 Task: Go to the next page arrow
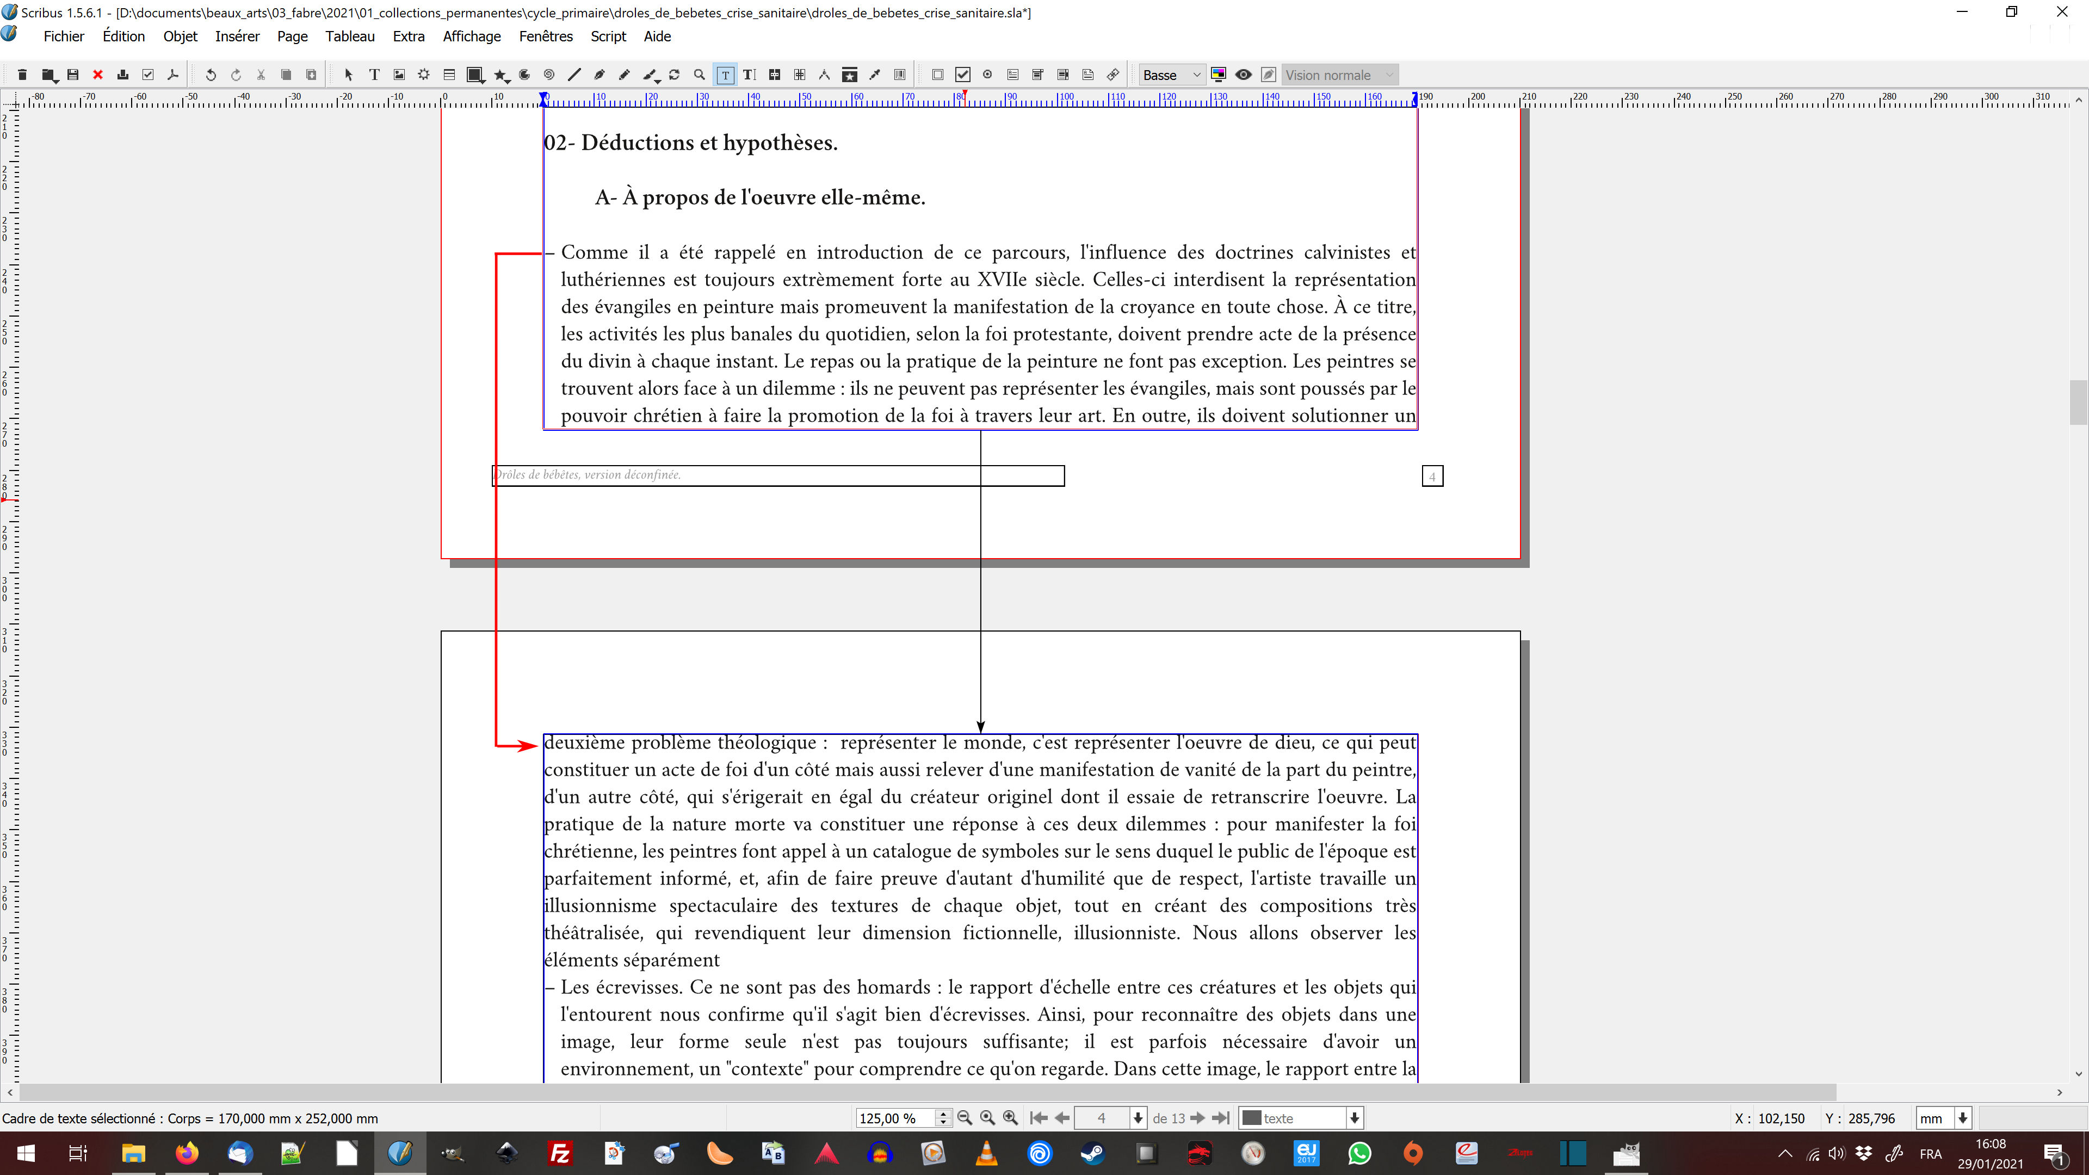coord(1197,1118)
